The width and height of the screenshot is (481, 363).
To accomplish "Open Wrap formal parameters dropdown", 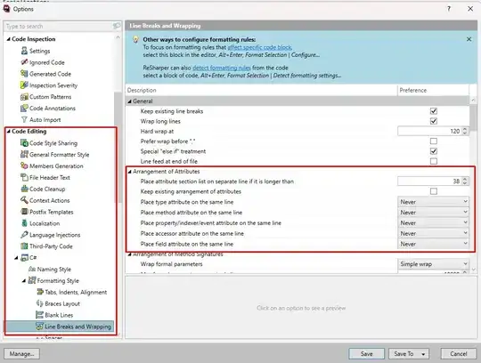I will (433, 263).
